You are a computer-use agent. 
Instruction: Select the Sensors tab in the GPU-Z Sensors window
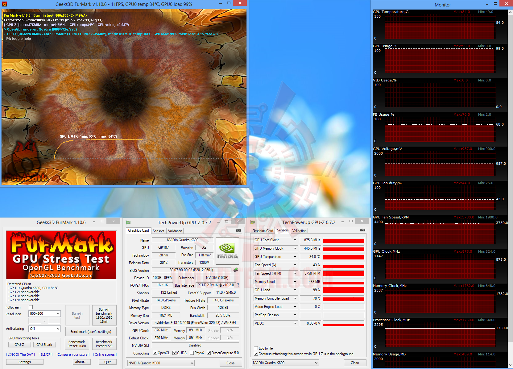[283, 230]
